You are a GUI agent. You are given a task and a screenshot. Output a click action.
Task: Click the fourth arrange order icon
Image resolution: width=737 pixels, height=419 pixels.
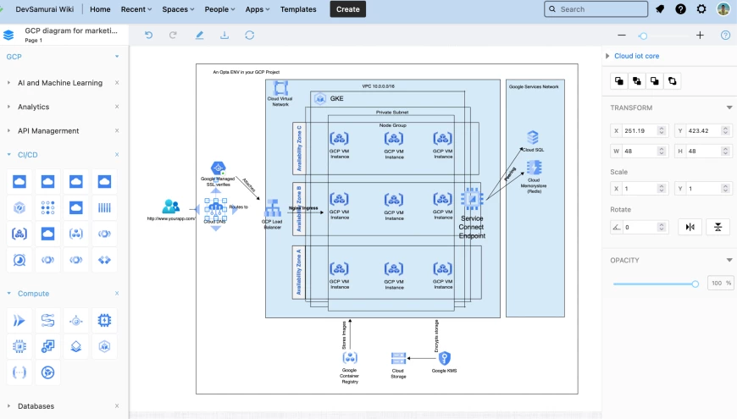coord(672,80)
